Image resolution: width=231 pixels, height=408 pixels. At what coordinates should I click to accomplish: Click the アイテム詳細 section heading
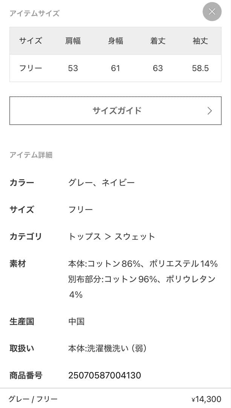click(32, 155)
